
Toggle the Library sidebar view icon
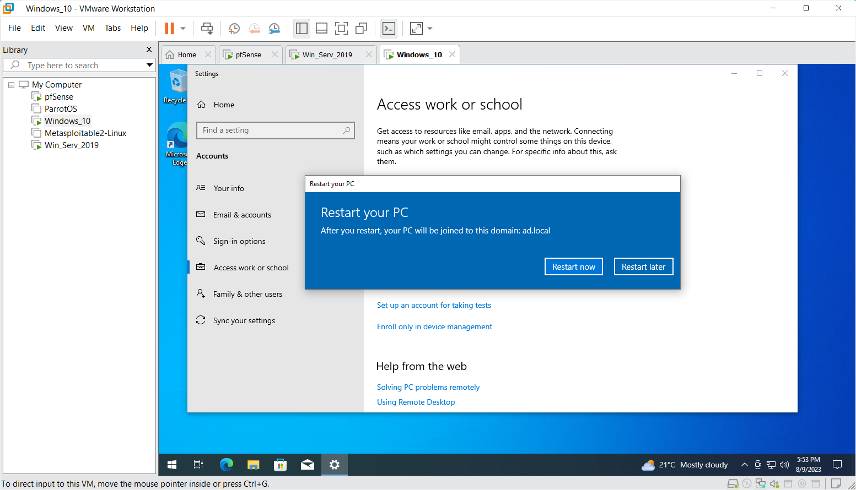tap(302, 28)
